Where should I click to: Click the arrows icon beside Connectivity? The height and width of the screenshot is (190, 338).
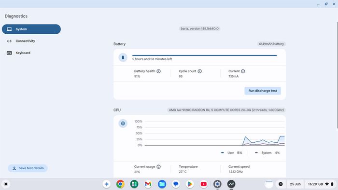[x=9, y=41]
